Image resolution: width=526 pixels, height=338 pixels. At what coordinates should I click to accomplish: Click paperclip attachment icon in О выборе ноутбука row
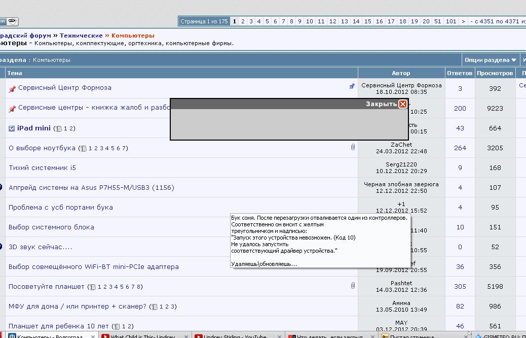pos(353,147)
